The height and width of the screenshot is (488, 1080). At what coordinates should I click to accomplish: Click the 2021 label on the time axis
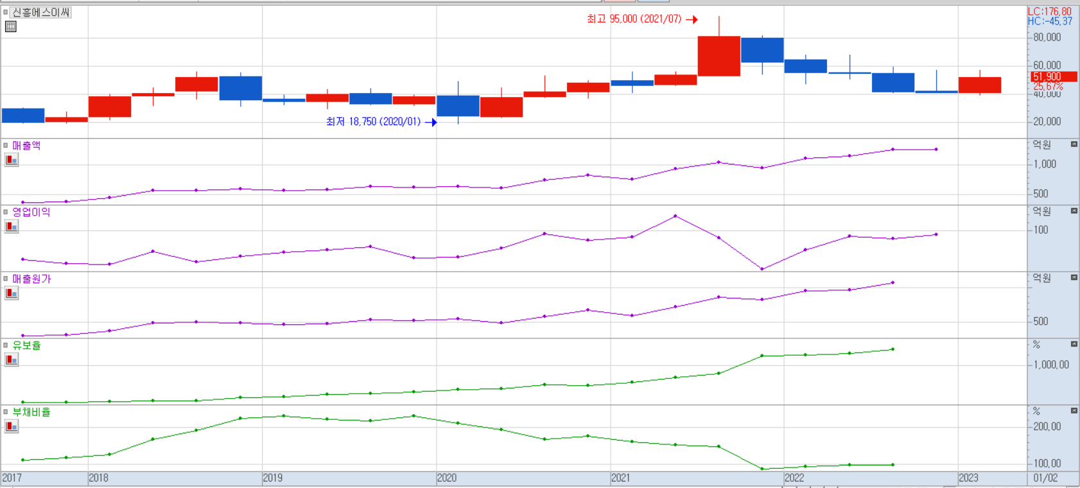point(621,478)
